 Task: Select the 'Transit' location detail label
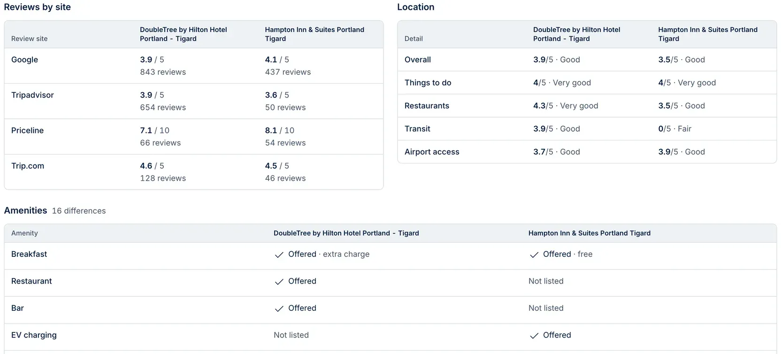(x=417, y=129)
